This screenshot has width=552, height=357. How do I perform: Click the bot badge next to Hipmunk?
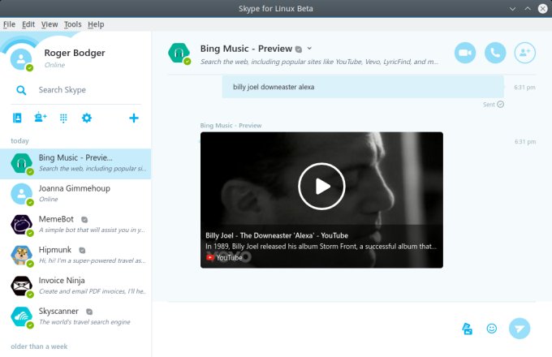click(x=82, y=250)
